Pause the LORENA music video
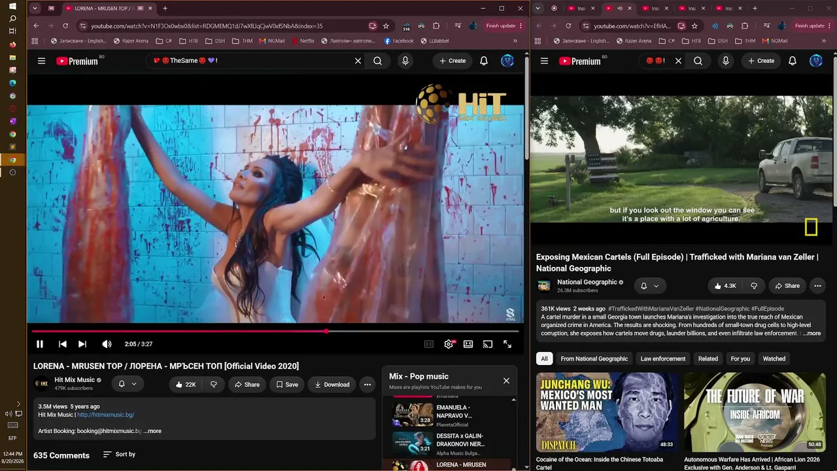Screen dimensions: 837x471 tap(40, 344)
